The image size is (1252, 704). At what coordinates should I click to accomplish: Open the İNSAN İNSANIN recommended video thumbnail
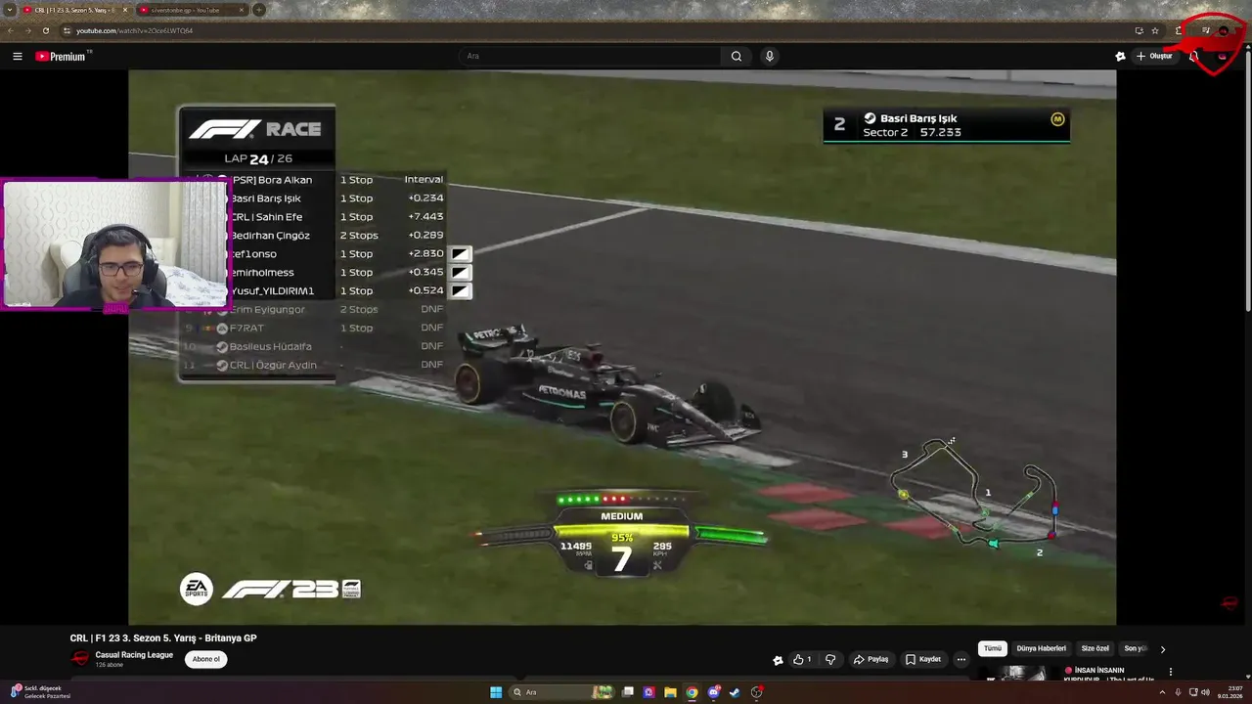[x=1017, y=673]
